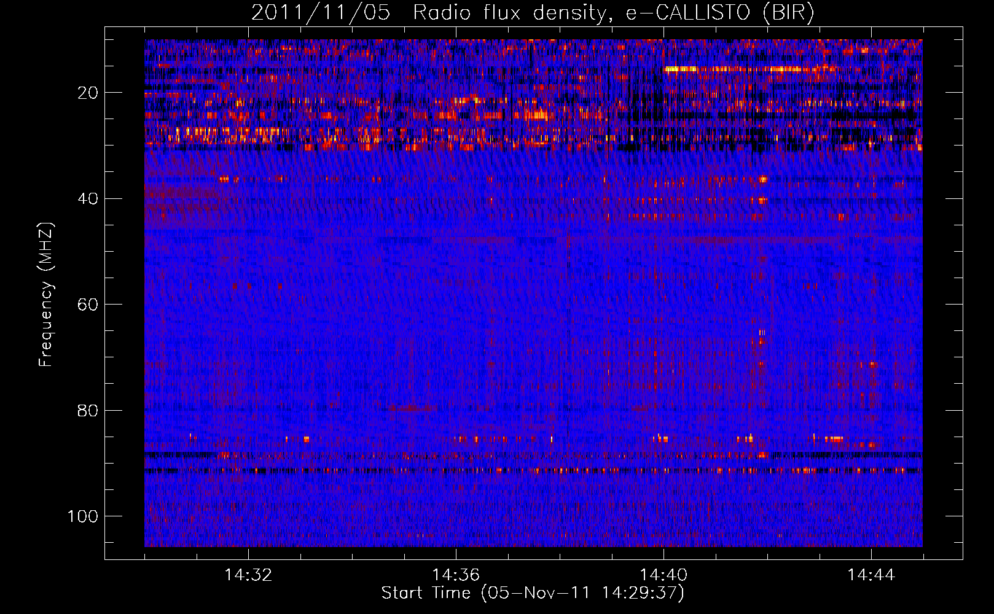This screenshot has height=614, width=994.
Task: Click the 'Frequency (MHZ)' axis label
Action: pyautogui.click(x=46, y=294)
